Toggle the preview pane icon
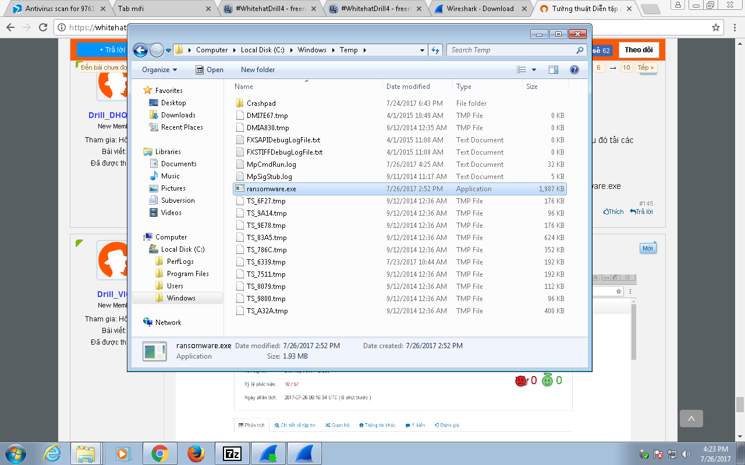This screenshot has width=745, height=465. pyautogui.click(x=554, y=70)
